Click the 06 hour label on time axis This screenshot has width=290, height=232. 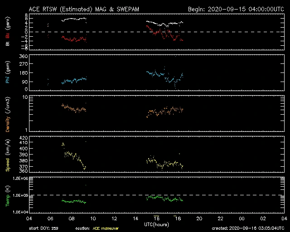(x=50, y=218)
